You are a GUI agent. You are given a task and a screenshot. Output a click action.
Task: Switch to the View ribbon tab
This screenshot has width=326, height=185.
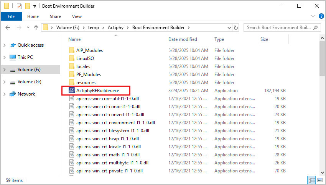77,16
